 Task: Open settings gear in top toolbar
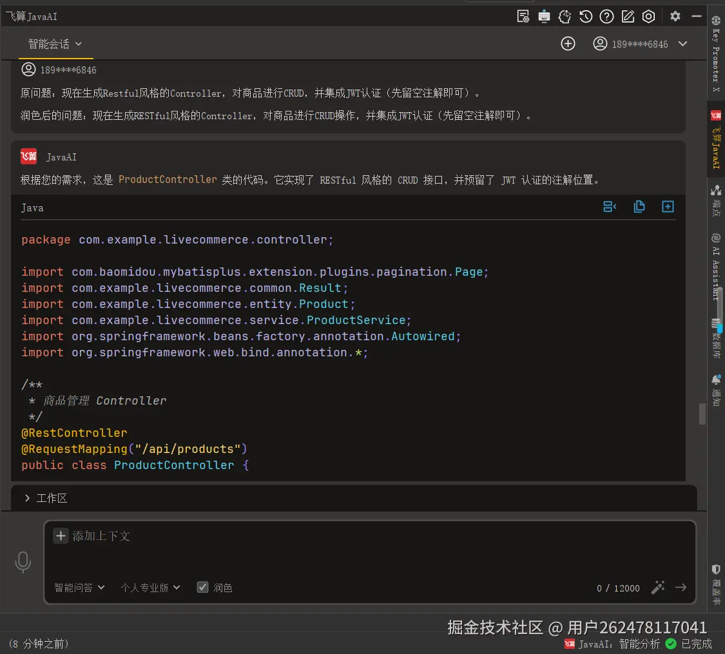coord(675,17)
